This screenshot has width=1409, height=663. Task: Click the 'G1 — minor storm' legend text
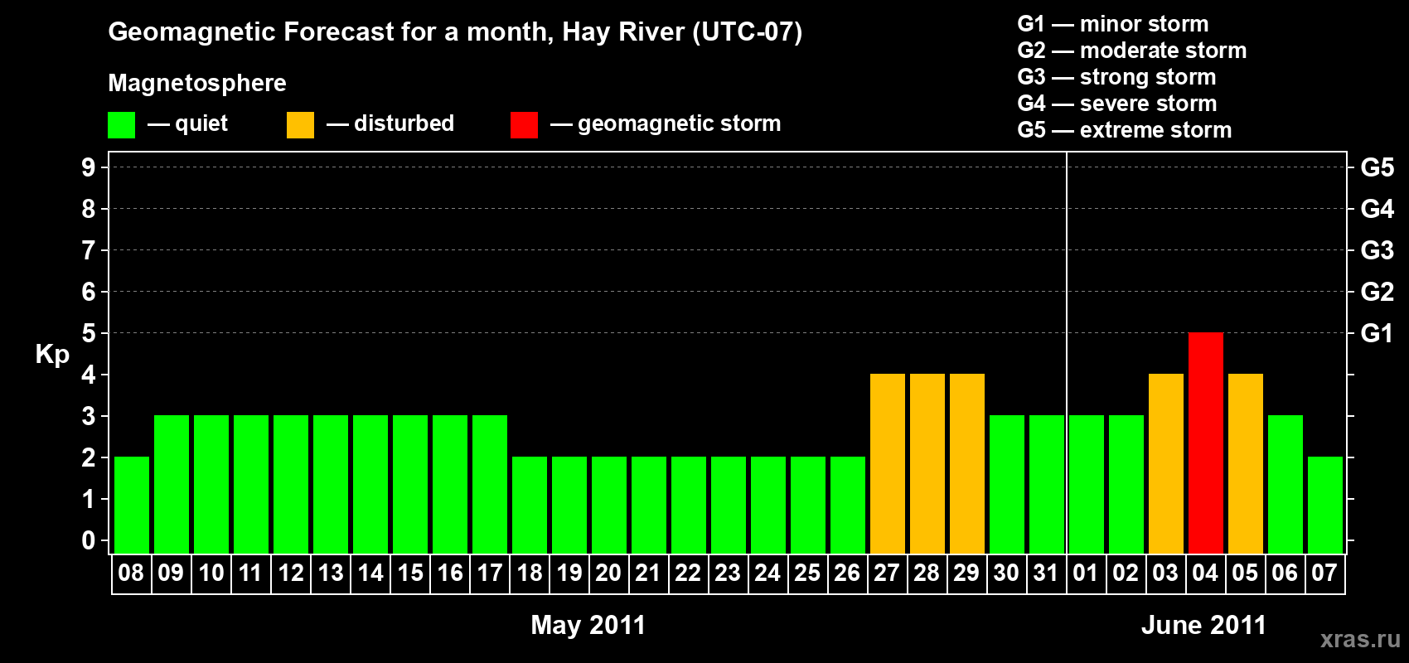(x=1113, y=24)
